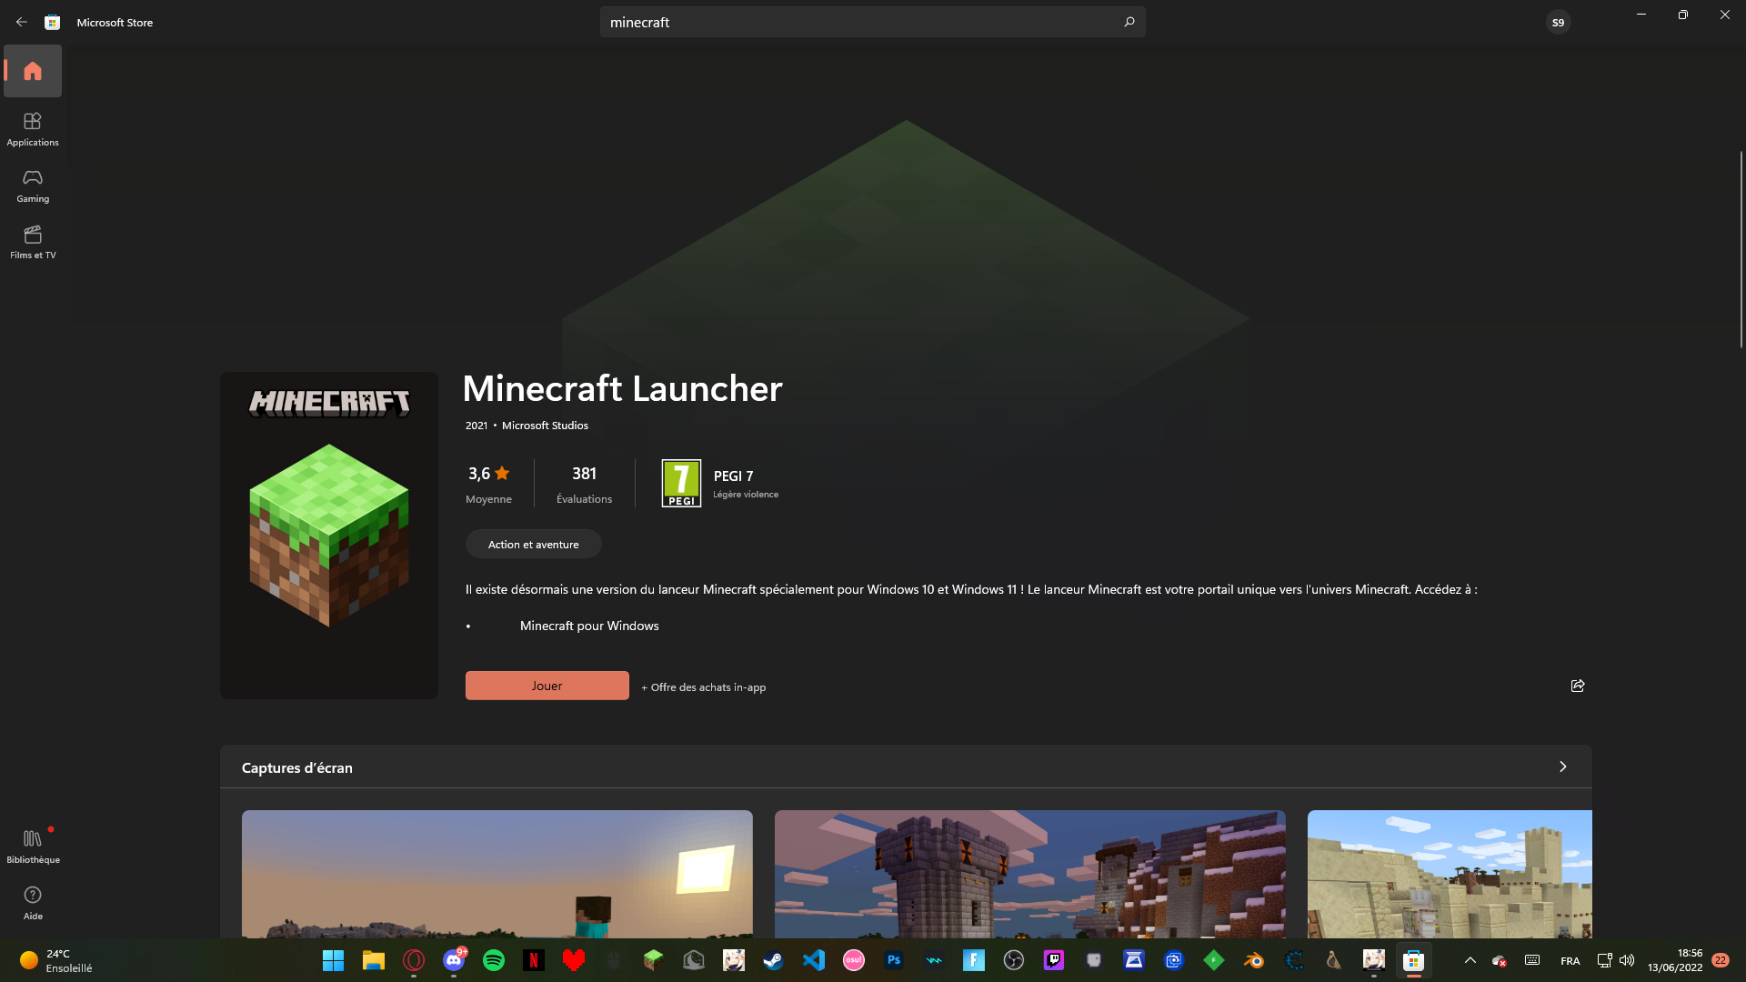
Task: Open Spotify from the taskbar
Action: pos(494,960)
